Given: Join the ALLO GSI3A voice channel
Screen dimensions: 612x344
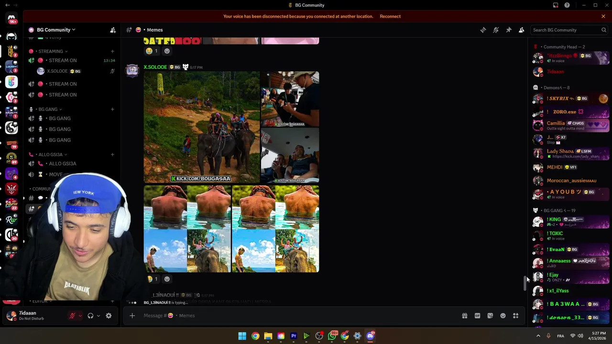Looking at the screenshot, I should [72, 163].
